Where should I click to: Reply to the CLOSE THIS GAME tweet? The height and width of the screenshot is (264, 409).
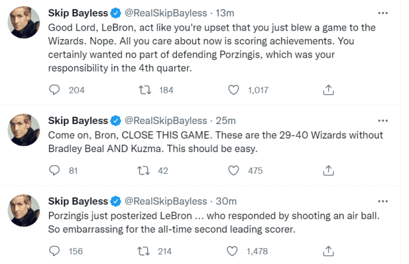[x=55, y=170]
